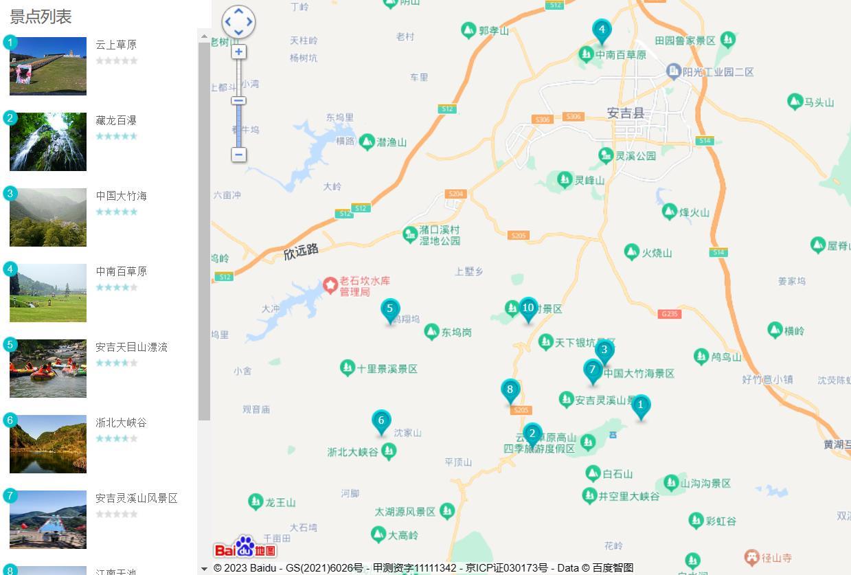Image resolution: width=851 pixels, height=575 pixels.
Task: Click the map zoom level slider handle
Action: point(238,101)
